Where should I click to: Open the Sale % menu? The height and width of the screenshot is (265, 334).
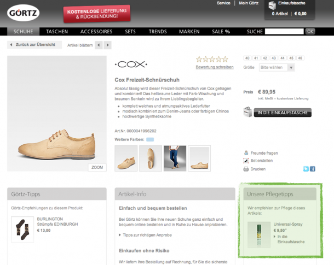click(x=221, y=32)
